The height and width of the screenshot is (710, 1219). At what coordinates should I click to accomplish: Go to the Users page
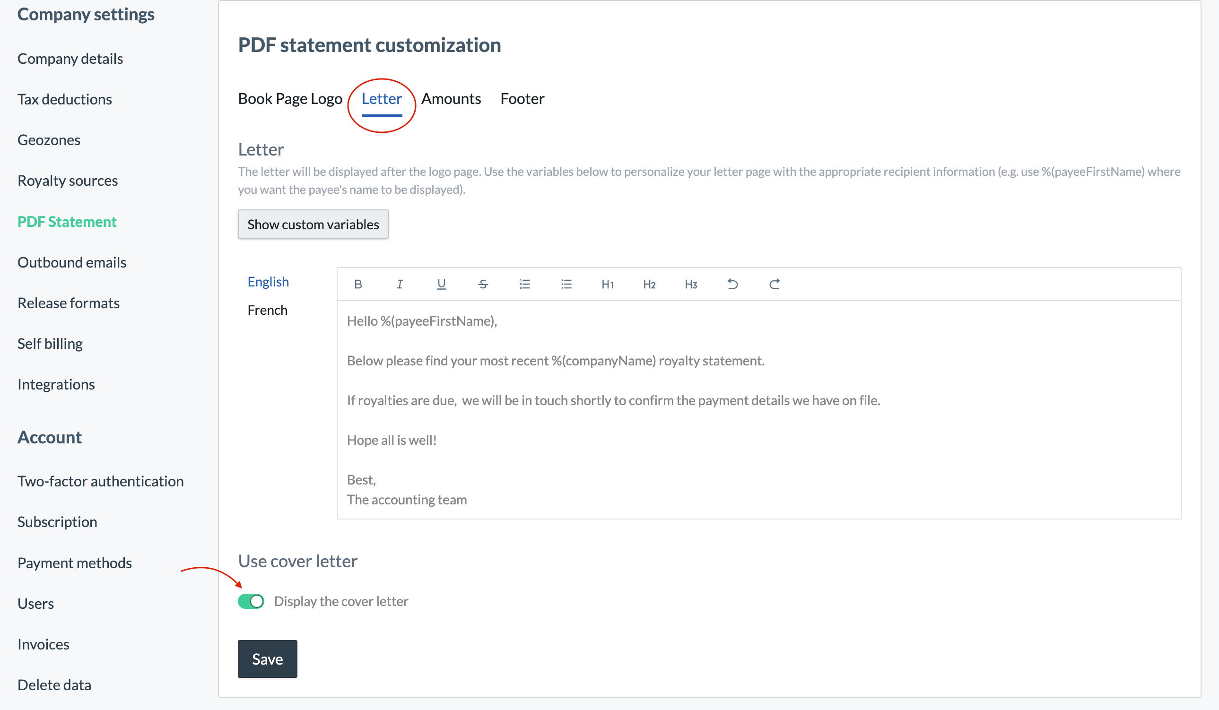coord(36,604)
